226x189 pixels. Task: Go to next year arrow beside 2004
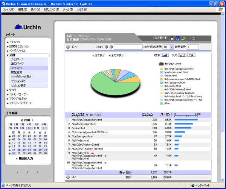click(x=32, y=120)
